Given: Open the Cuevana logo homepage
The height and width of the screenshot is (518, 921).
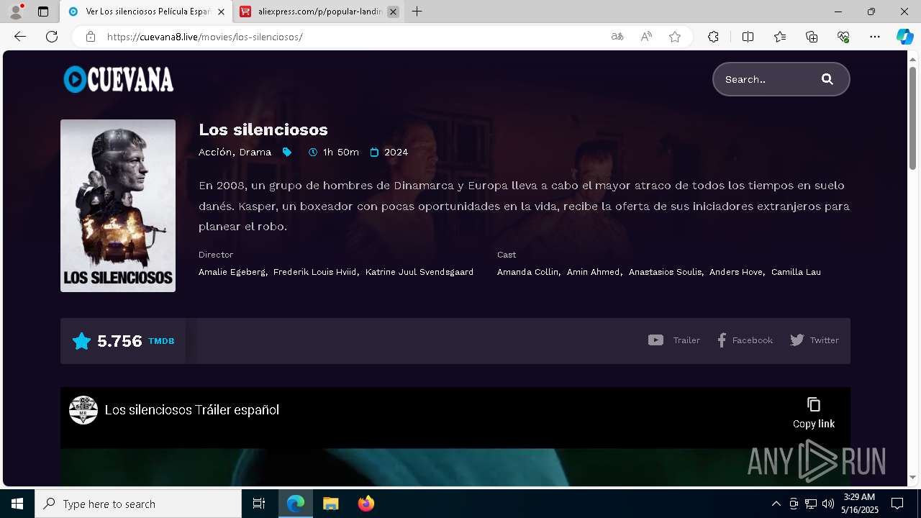Looking at the screenshot, I should 119,79.
